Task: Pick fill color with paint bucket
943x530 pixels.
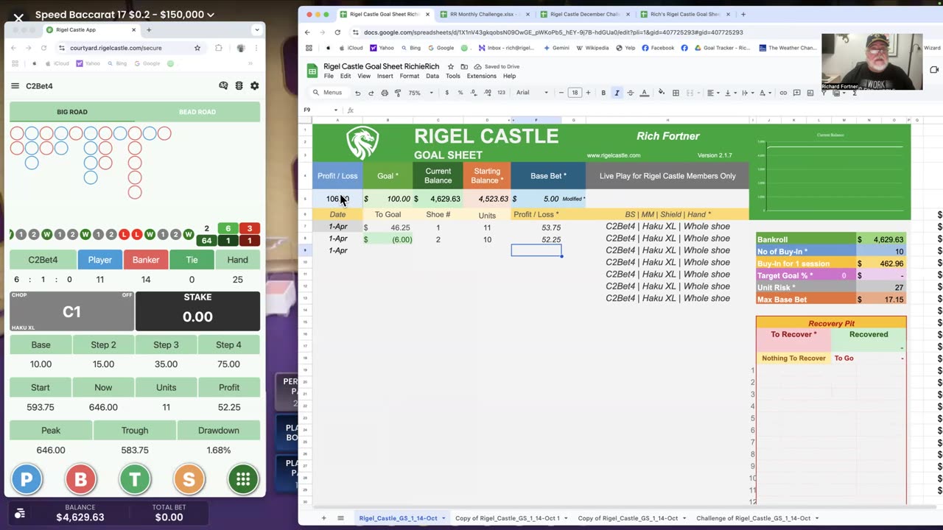Action: [x=661, y=93]
